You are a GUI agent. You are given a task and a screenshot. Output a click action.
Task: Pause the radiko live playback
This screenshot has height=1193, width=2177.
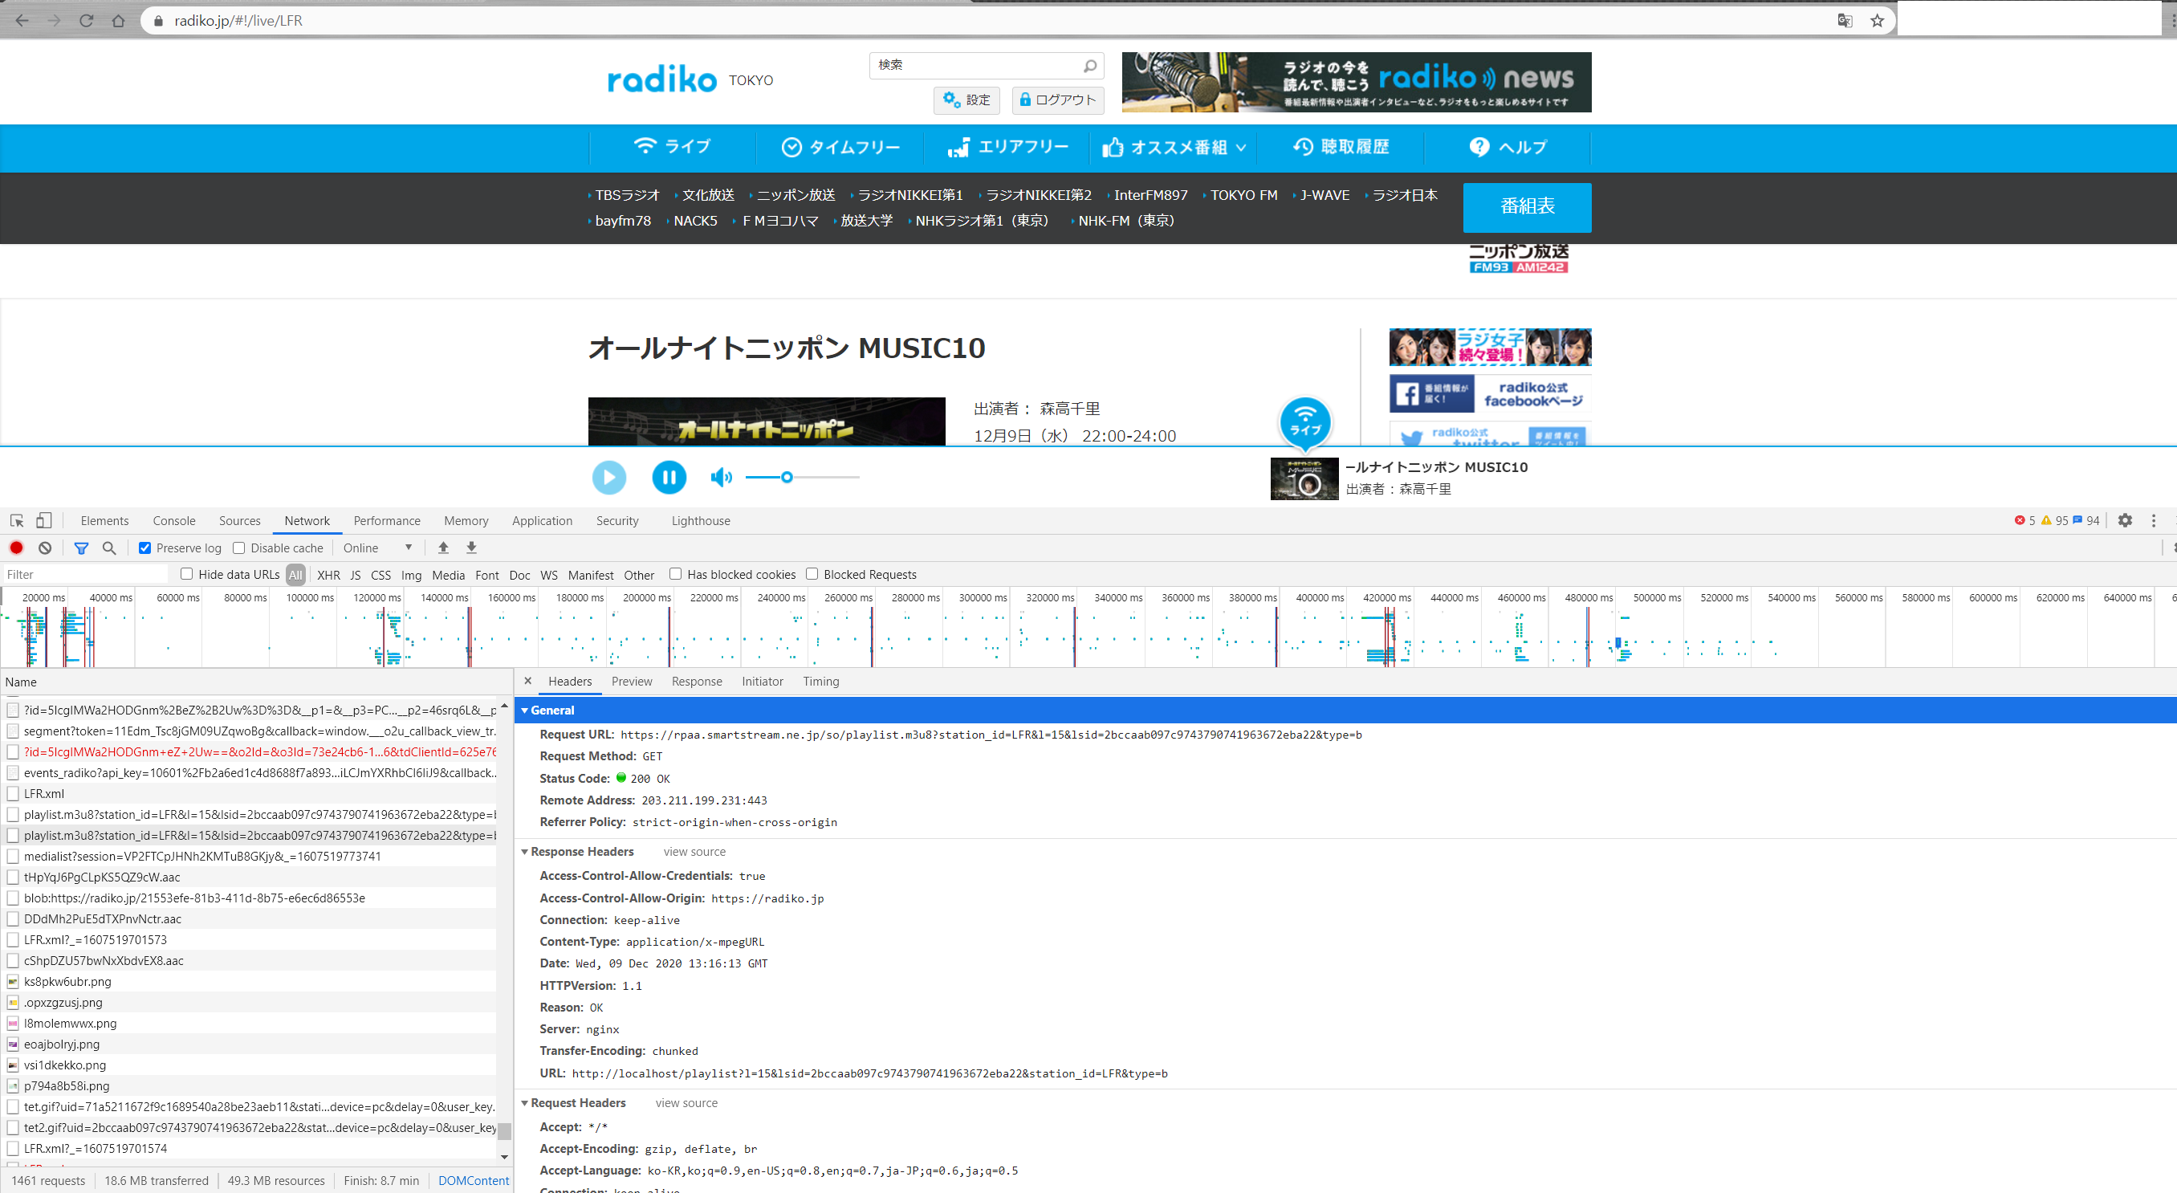(x=669, y=478)
